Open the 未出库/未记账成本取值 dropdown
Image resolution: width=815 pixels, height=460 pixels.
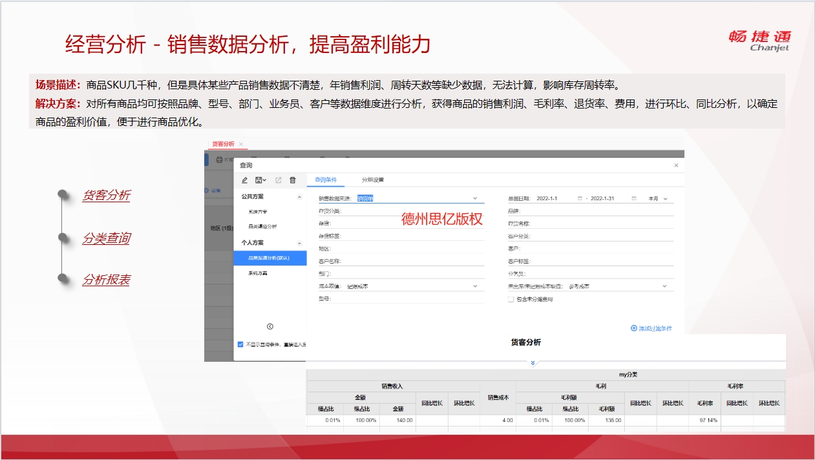tap(664, 286)
